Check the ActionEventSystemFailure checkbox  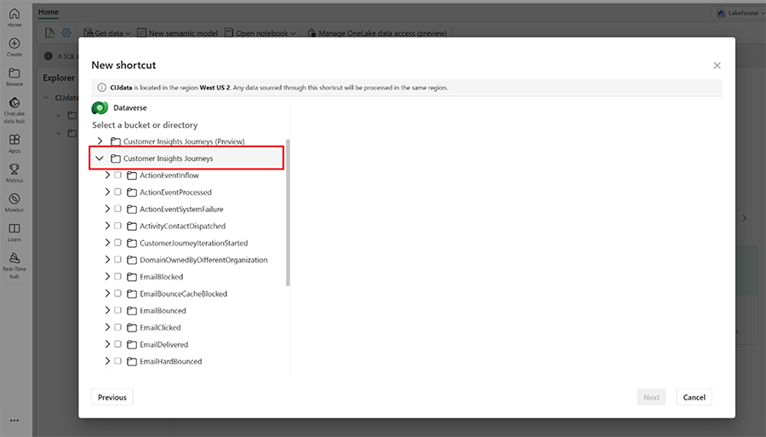[x=117, y=209]
